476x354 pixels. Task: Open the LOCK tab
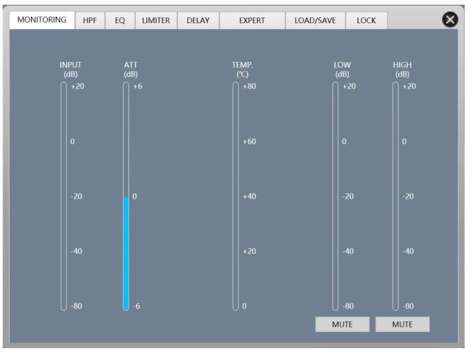pos(366,20)
